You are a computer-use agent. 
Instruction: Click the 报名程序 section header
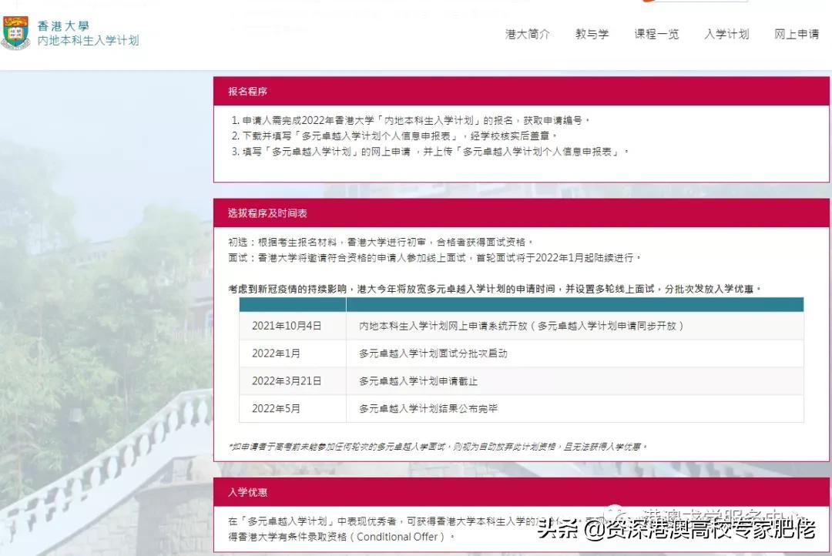tap(521, 91)
